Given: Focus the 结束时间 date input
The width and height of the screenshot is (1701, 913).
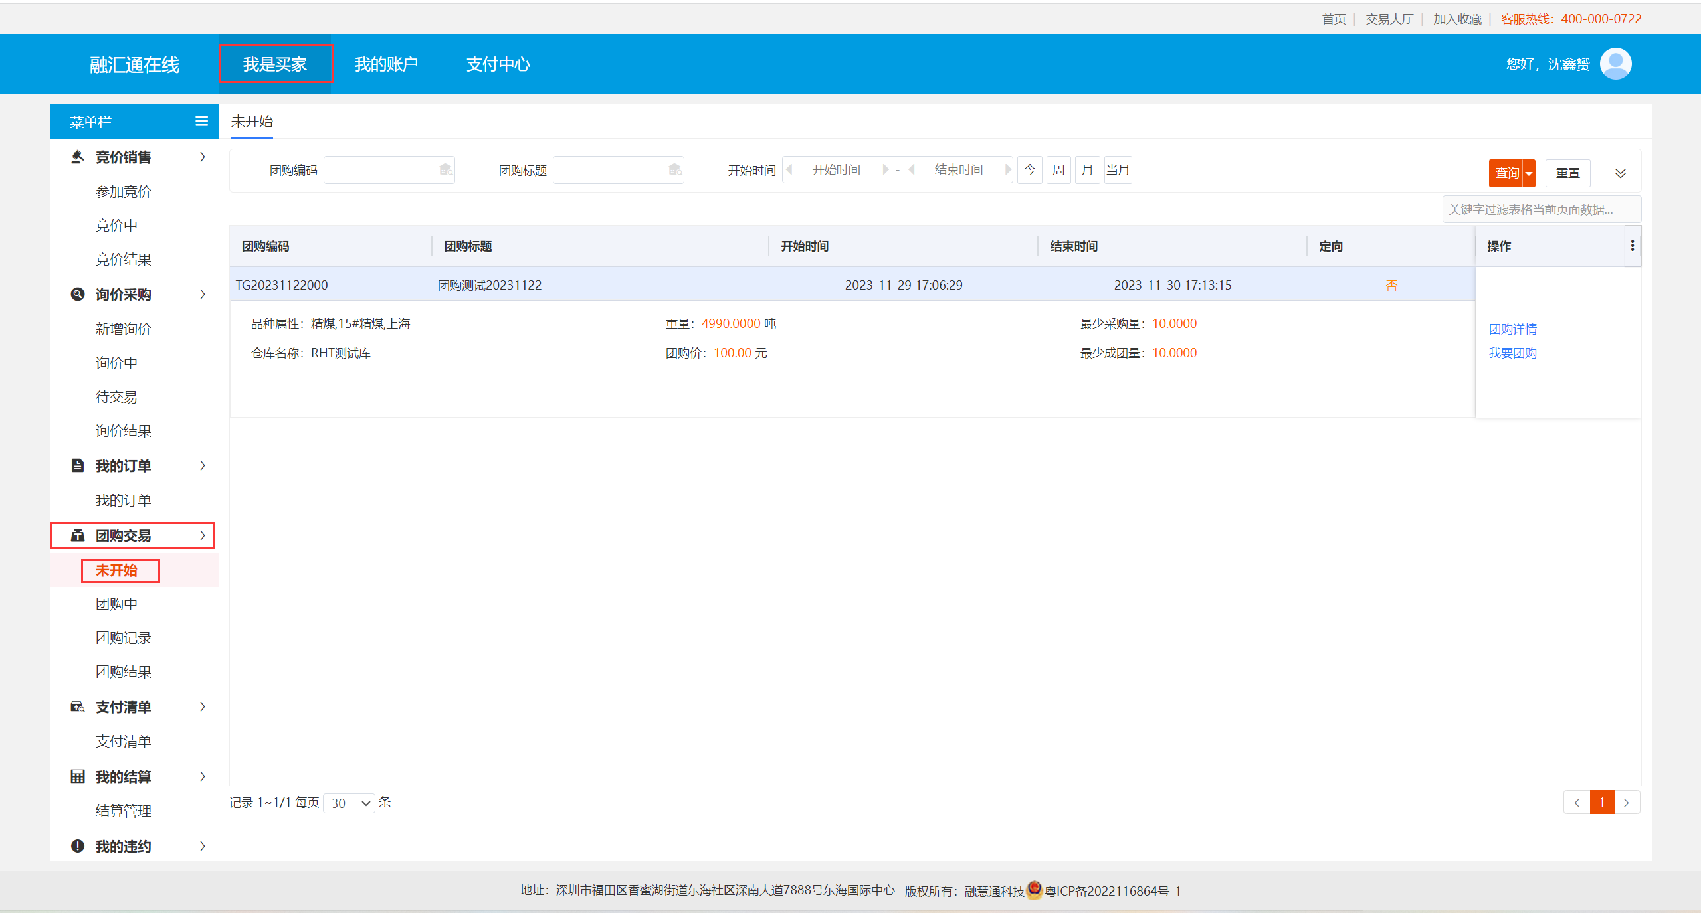Looking at the screenshot, I should (959, 170).
